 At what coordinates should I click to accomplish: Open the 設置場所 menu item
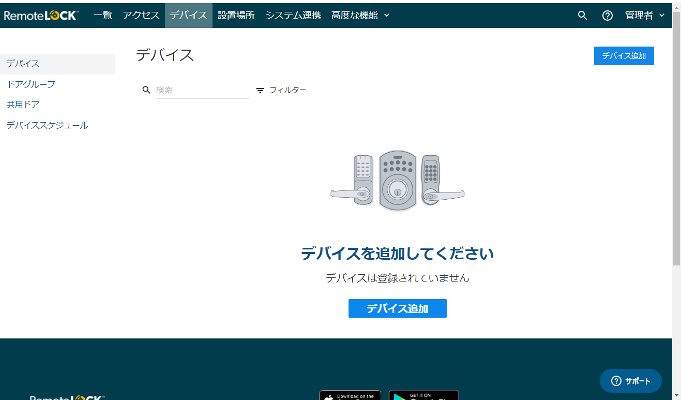236,16
